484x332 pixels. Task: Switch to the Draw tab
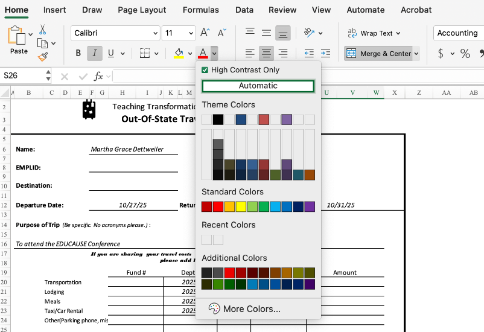tap(92, 10)
